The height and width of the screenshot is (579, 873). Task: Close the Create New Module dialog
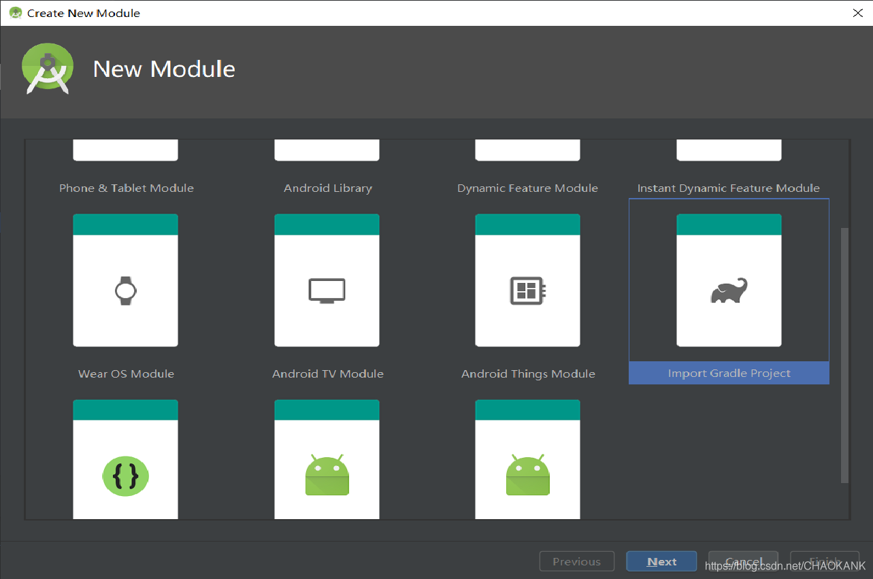(x=857, y=13)
